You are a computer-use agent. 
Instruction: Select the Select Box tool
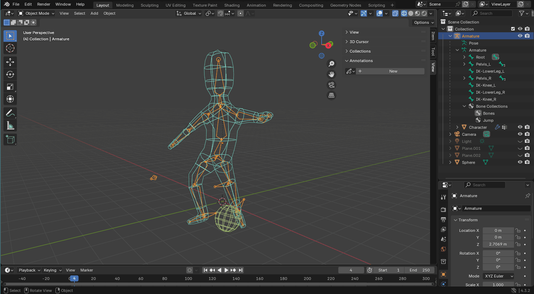point(10,36)
